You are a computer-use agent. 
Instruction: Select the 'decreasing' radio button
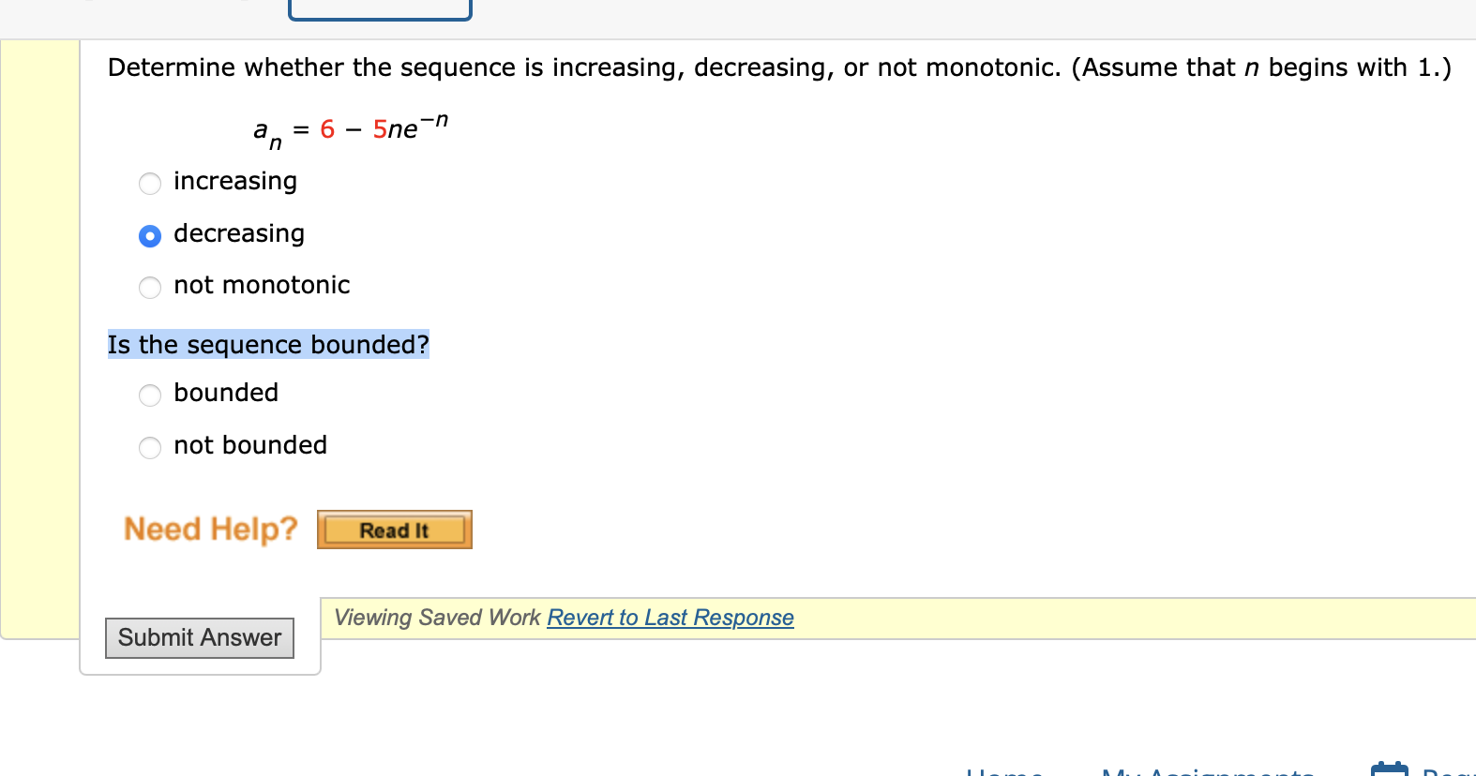[150, 235]
